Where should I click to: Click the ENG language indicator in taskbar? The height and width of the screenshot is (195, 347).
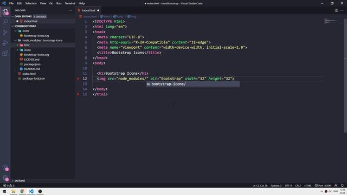click(336, 191)
